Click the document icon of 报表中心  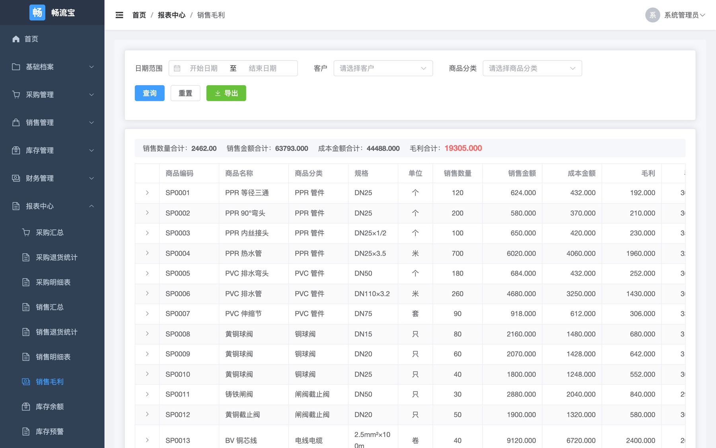16,206
